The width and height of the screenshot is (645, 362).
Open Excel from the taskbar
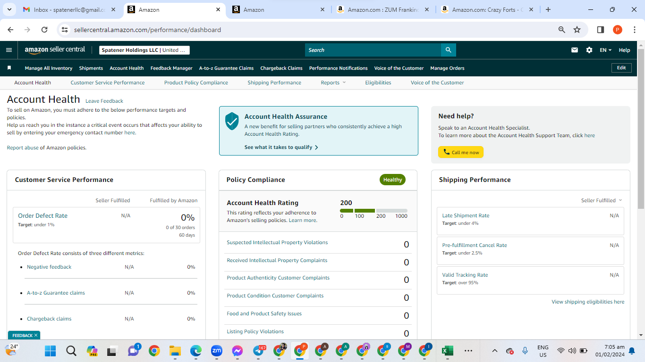[x=447, y=351]
